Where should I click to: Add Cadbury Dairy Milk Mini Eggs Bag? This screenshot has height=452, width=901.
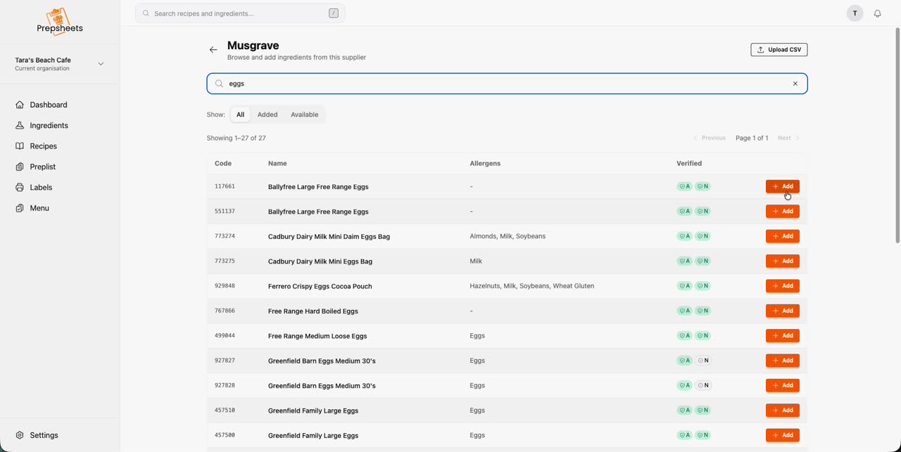[783, 261]
